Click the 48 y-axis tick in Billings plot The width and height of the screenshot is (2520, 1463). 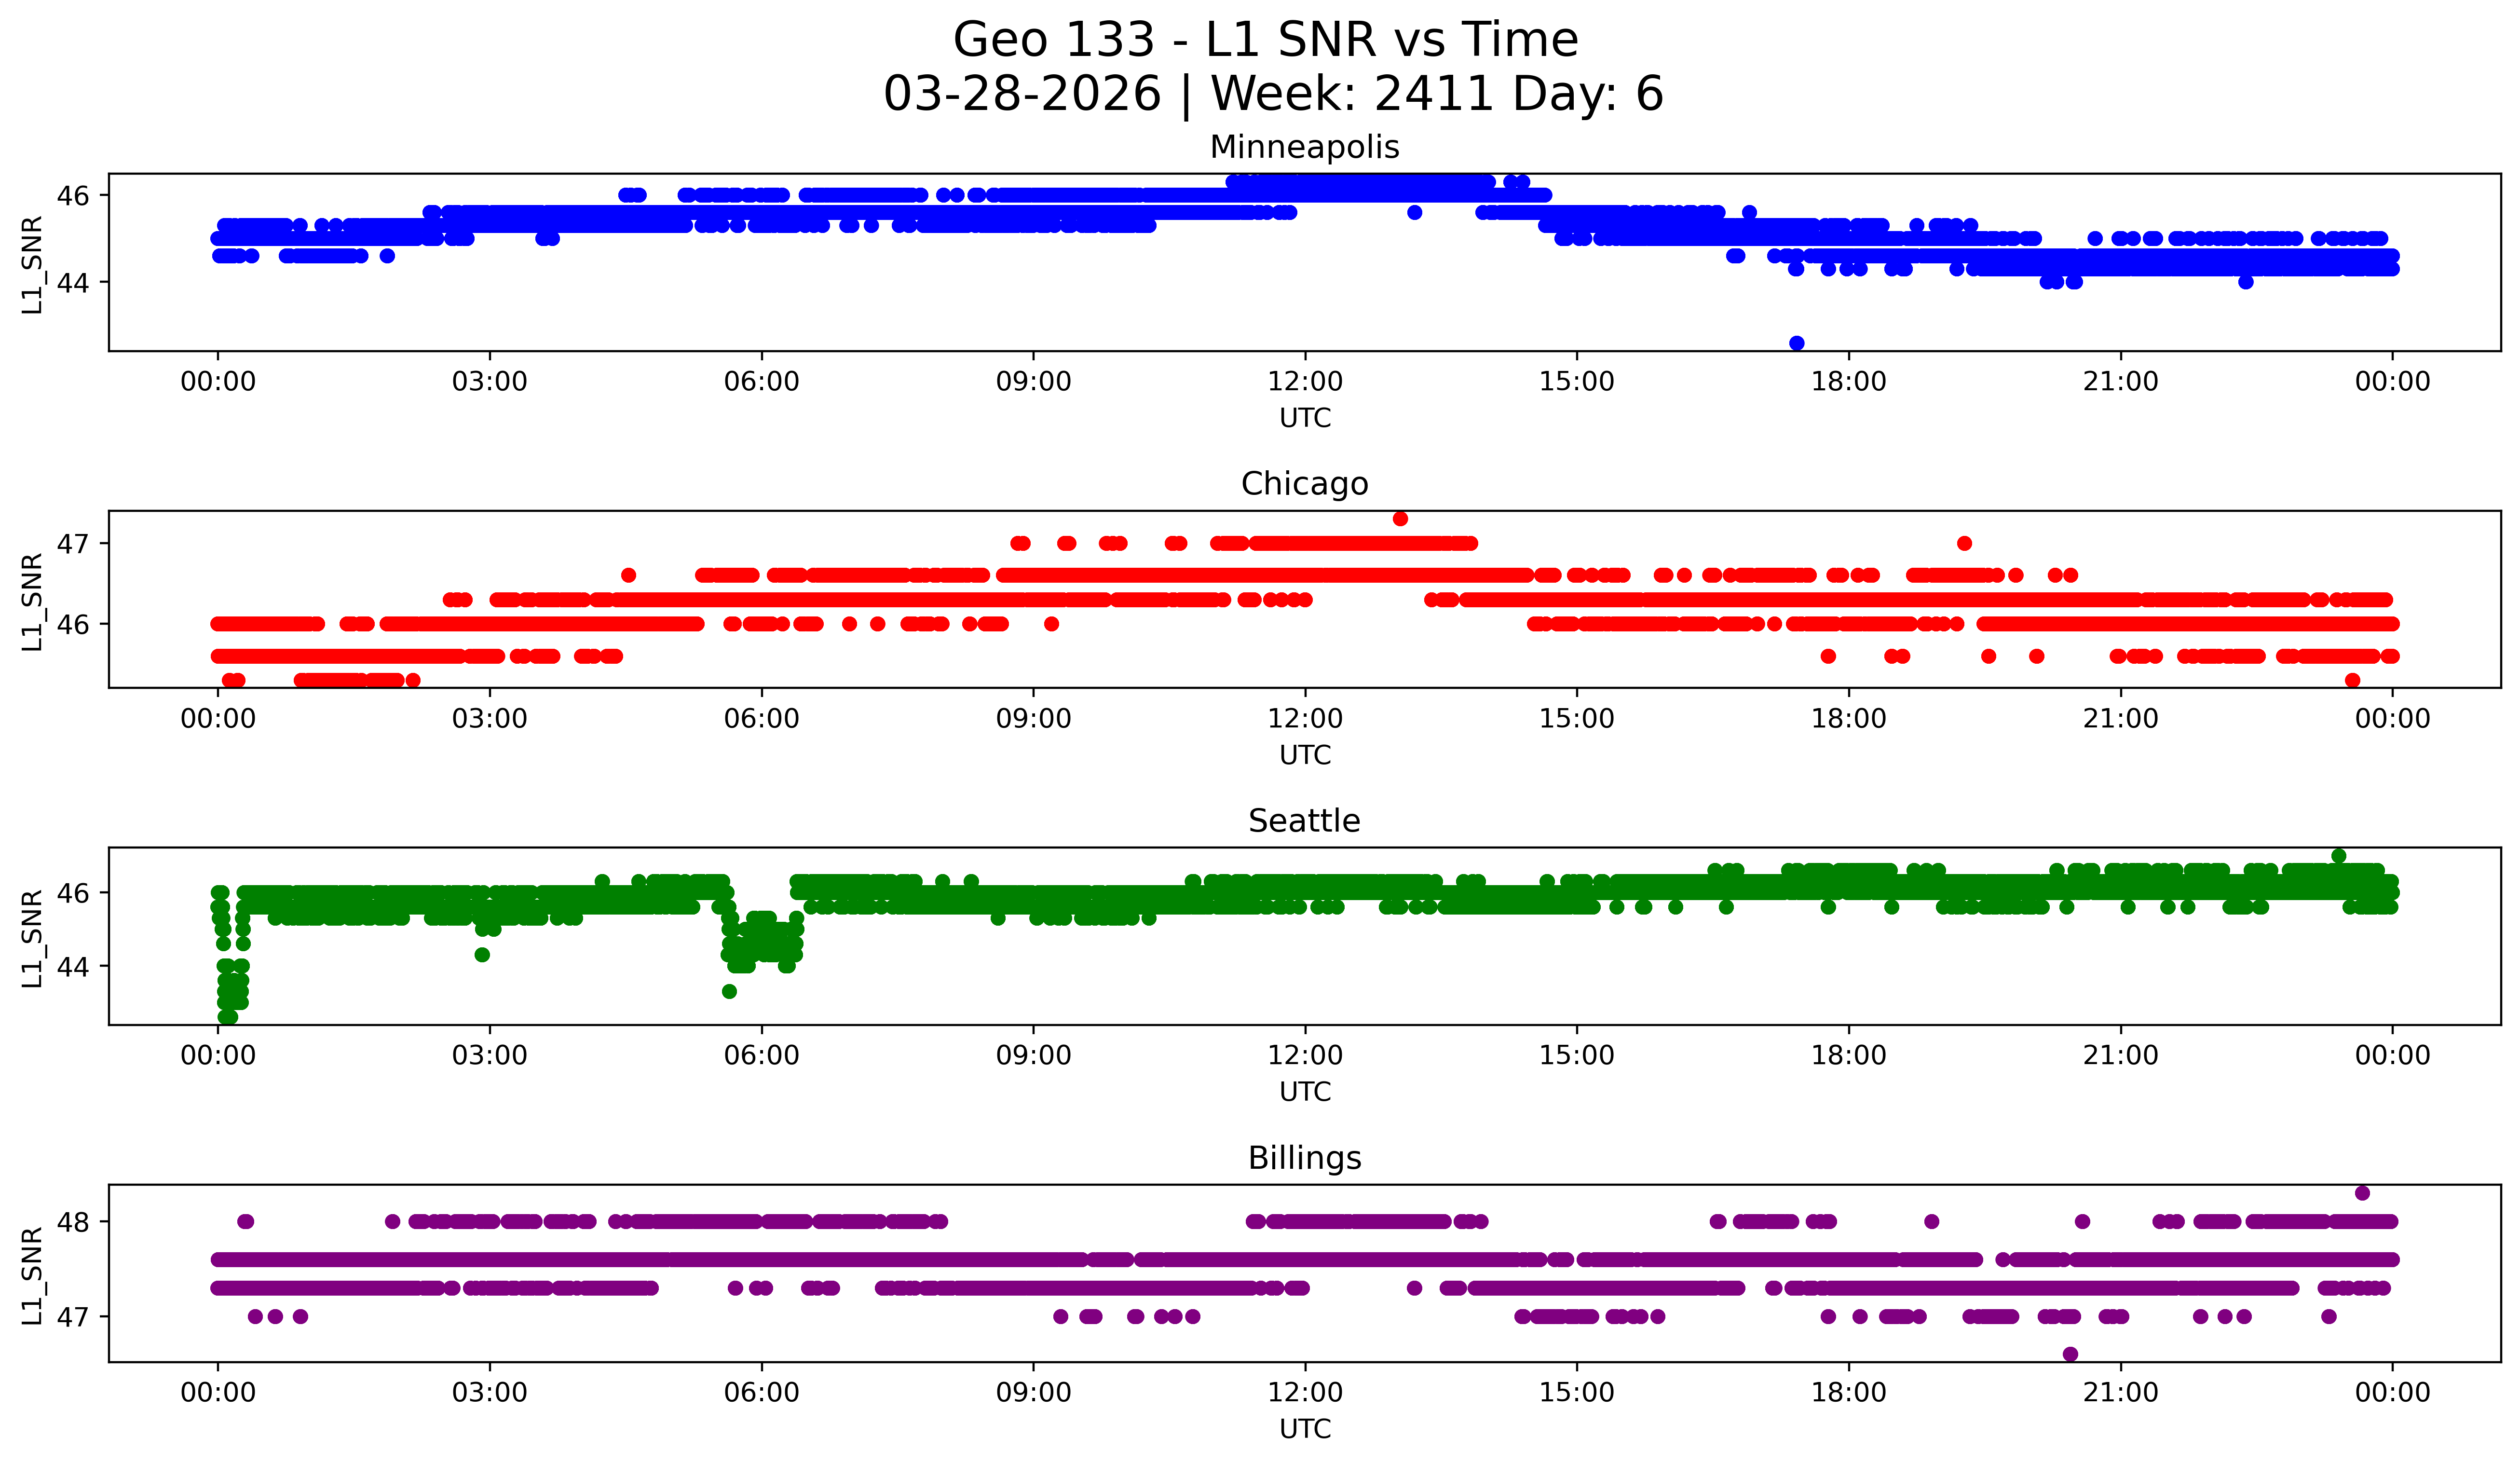[x=73, y=1222]
